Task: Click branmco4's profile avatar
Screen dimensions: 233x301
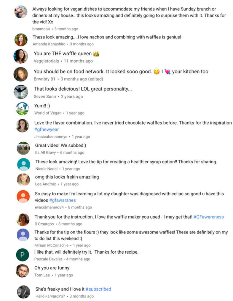Action: [x=21, y=12]
